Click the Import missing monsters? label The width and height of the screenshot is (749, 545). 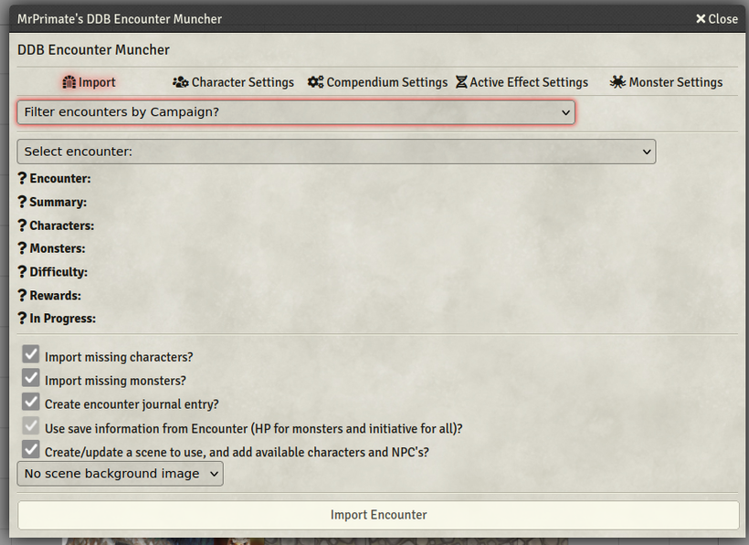pos(116,381)
